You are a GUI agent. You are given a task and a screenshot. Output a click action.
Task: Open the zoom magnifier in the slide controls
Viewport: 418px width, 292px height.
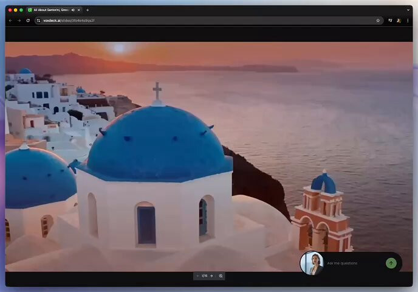click(x=221, y=276)
